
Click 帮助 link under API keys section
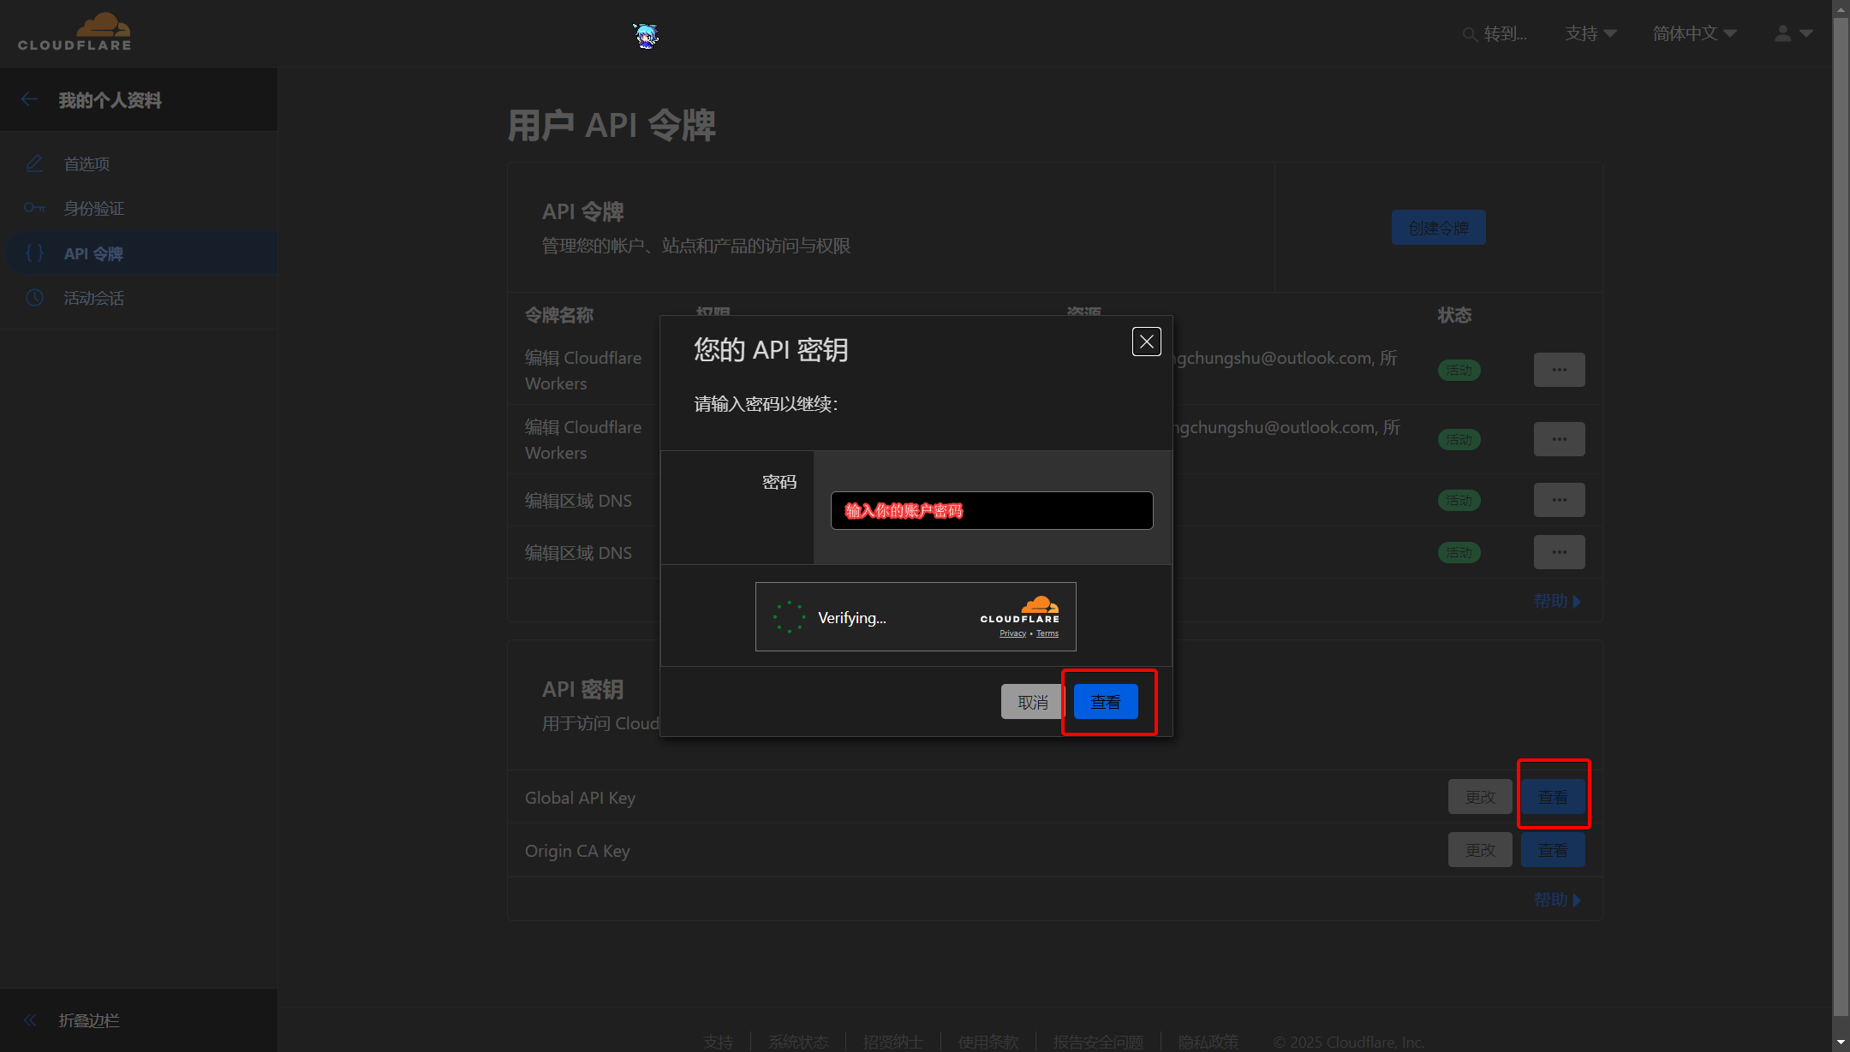pyautogui.click(x=1557, y=900)
